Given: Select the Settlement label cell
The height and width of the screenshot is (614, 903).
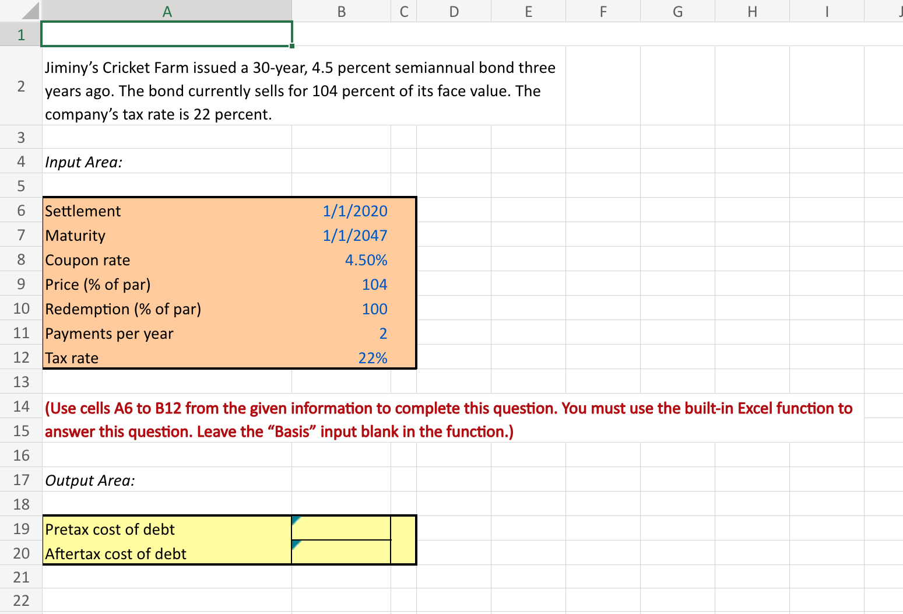Looking at the screenshot, I should [166, 210].
